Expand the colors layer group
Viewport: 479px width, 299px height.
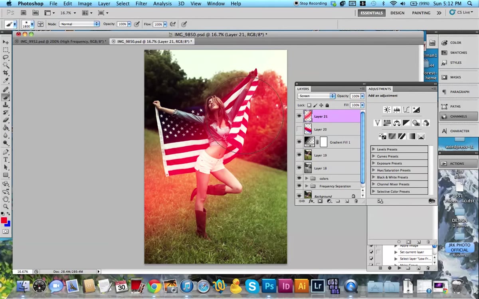point(307,178)
